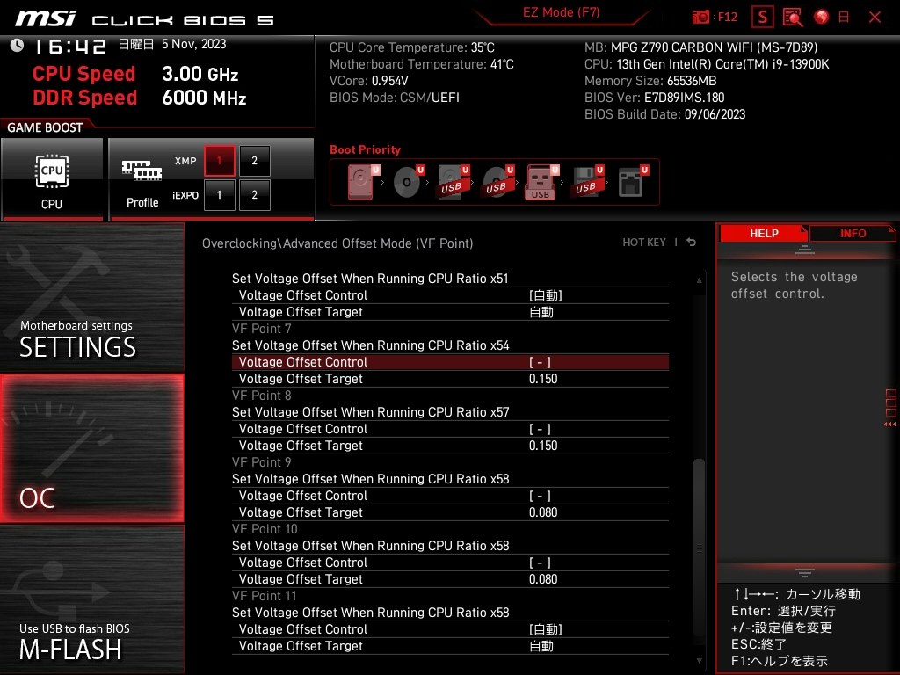
Task: Open Voltage Offset Control dropdown for VF Point 9
Action: tap(450, 496)
